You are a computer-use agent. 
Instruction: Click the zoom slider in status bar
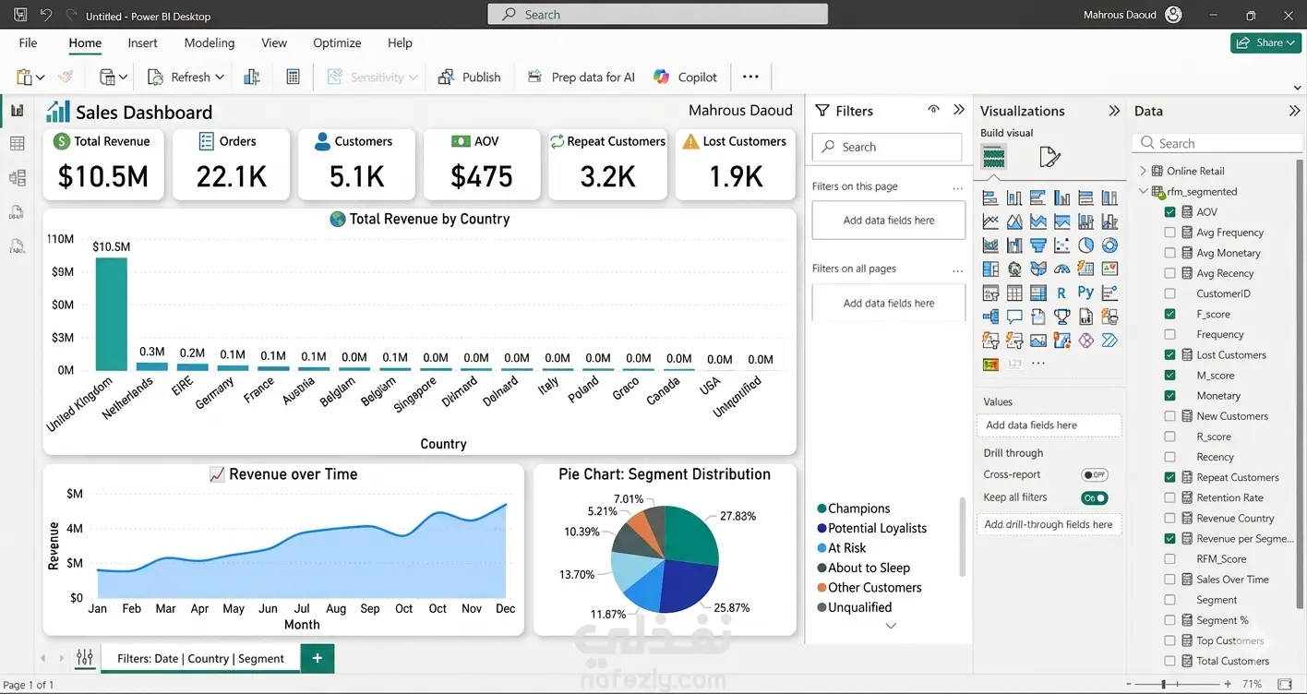pos(1164,684)
